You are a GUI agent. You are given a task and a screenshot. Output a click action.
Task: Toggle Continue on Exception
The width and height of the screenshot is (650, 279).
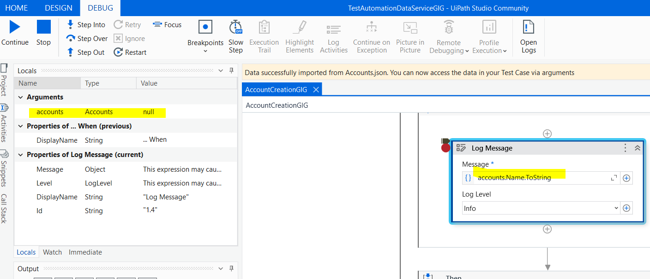[372, 36]
